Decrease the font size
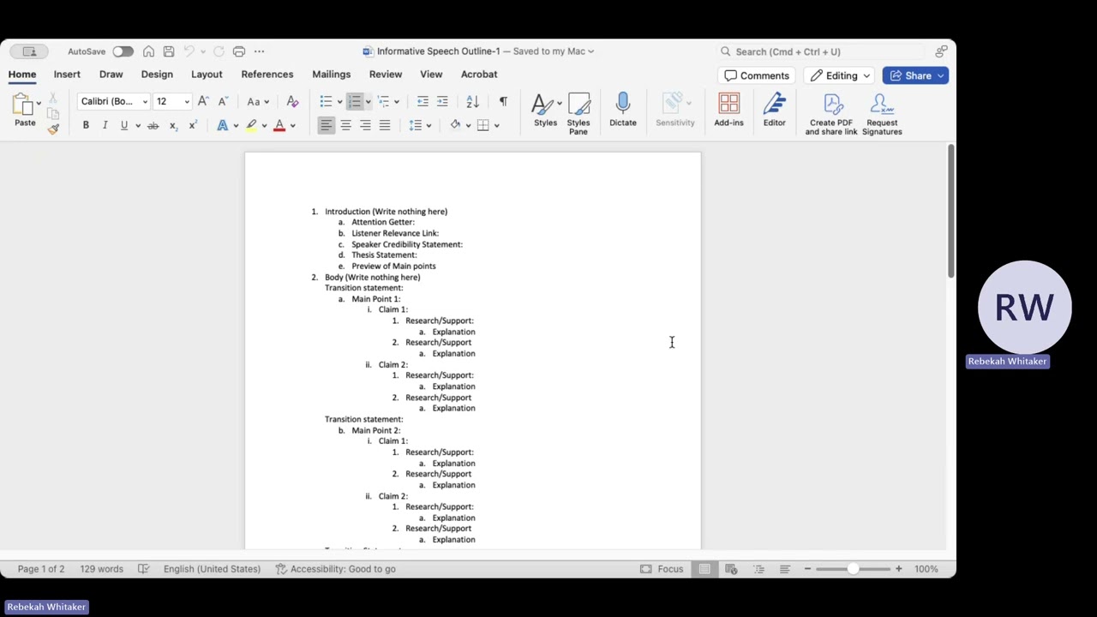 tap(223, 101)
